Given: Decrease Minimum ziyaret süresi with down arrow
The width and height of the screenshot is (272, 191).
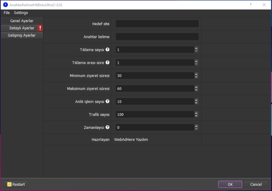Looking at the screenshot, I should 196,77.
